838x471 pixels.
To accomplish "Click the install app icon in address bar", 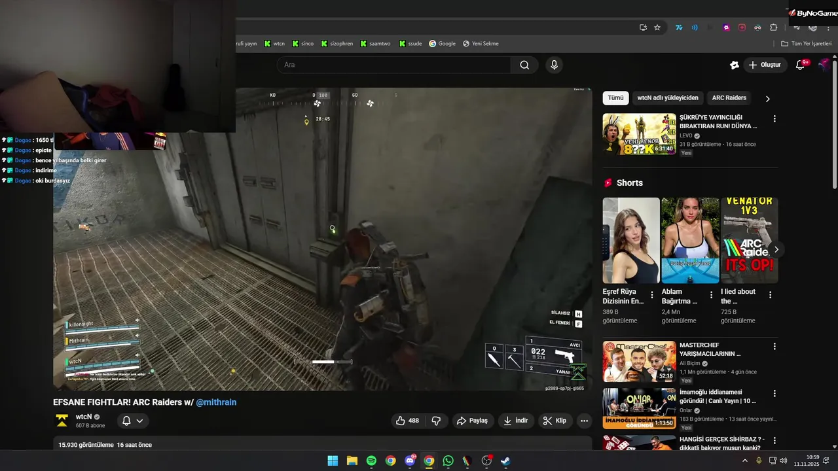I will click(643, 27).
